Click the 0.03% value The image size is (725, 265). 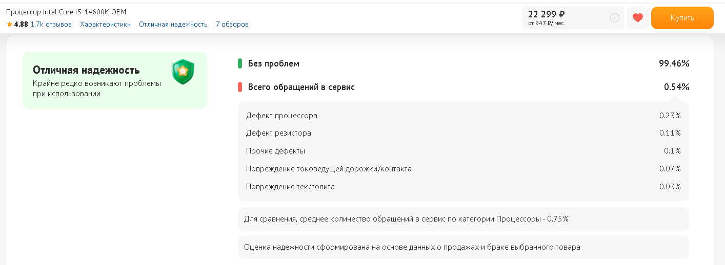670,187
